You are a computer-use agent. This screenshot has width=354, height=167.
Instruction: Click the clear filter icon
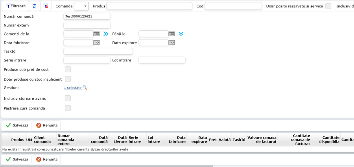[x=46, y=6]
